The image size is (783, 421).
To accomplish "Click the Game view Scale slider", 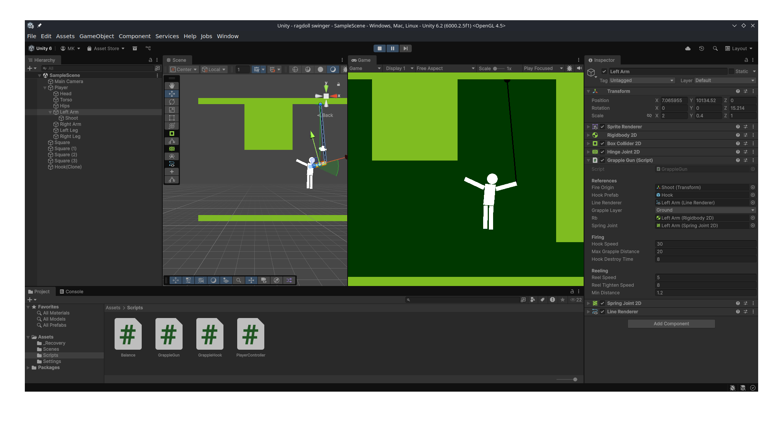I will (x=498, y=69).
